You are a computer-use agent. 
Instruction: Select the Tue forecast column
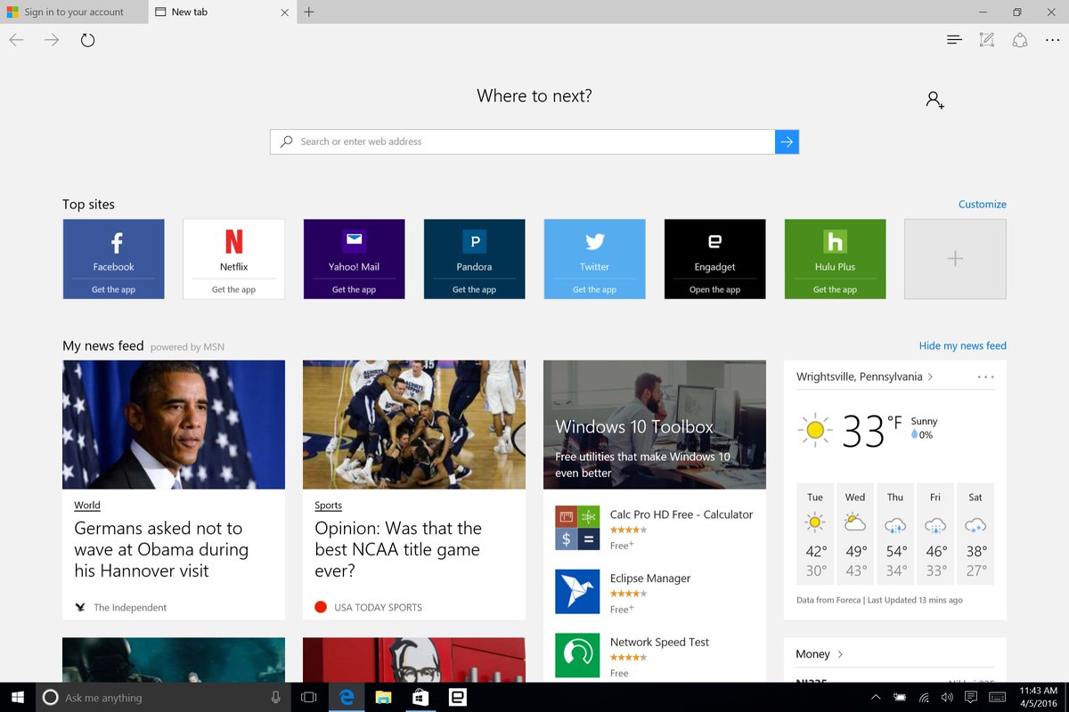815,534
